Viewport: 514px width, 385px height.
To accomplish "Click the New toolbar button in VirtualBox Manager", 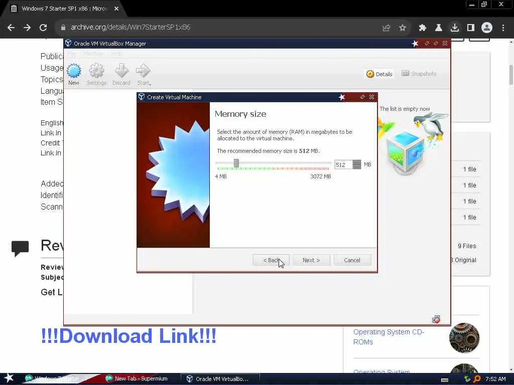I will click(74, 75).
